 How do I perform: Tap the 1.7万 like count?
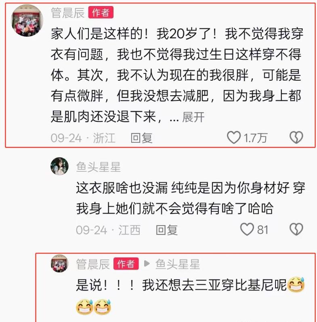coord(256,138)
